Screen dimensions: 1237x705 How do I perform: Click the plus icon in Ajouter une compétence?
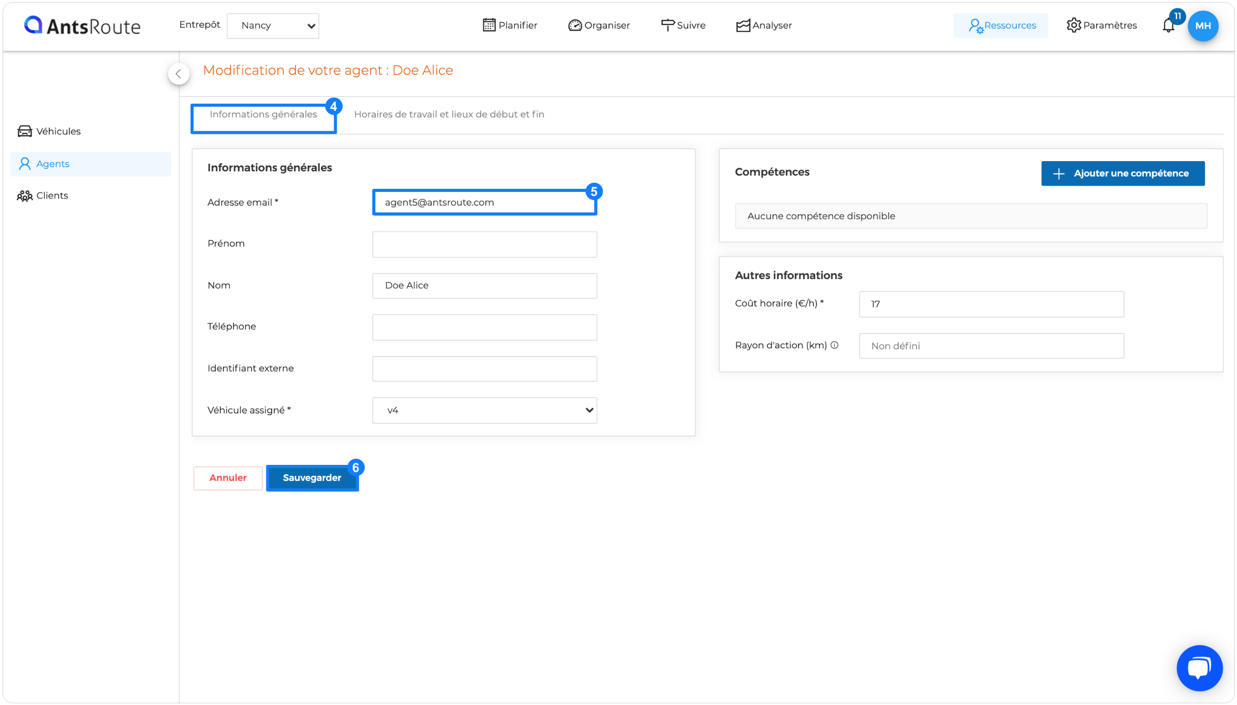coord(1058,174)
